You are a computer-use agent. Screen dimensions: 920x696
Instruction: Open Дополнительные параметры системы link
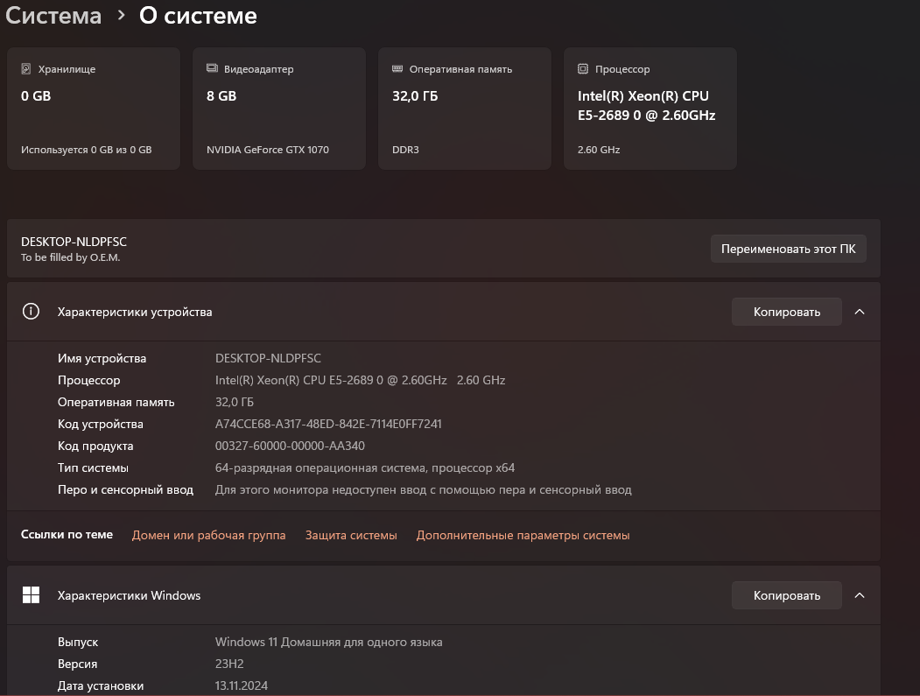(523, 535)
